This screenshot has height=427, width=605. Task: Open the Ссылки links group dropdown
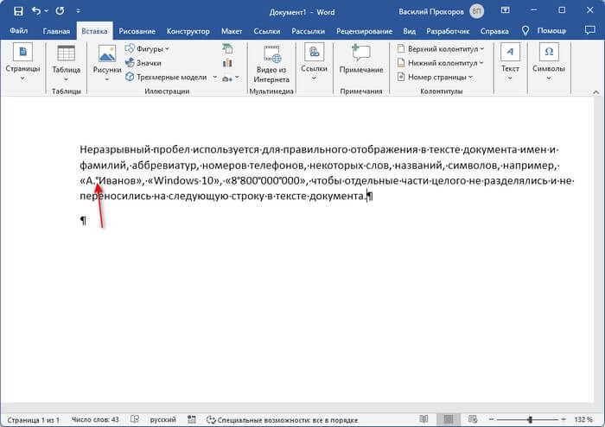tap(314, 63)
